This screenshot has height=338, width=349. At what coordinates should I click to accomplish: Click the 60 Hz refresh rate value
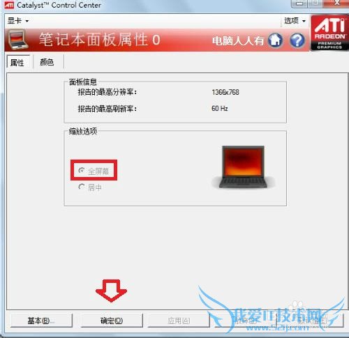pos(220,108)
